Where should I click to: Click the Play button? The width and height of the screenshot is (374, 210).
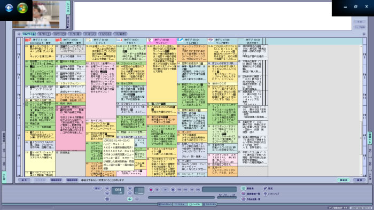coord(165,190)
